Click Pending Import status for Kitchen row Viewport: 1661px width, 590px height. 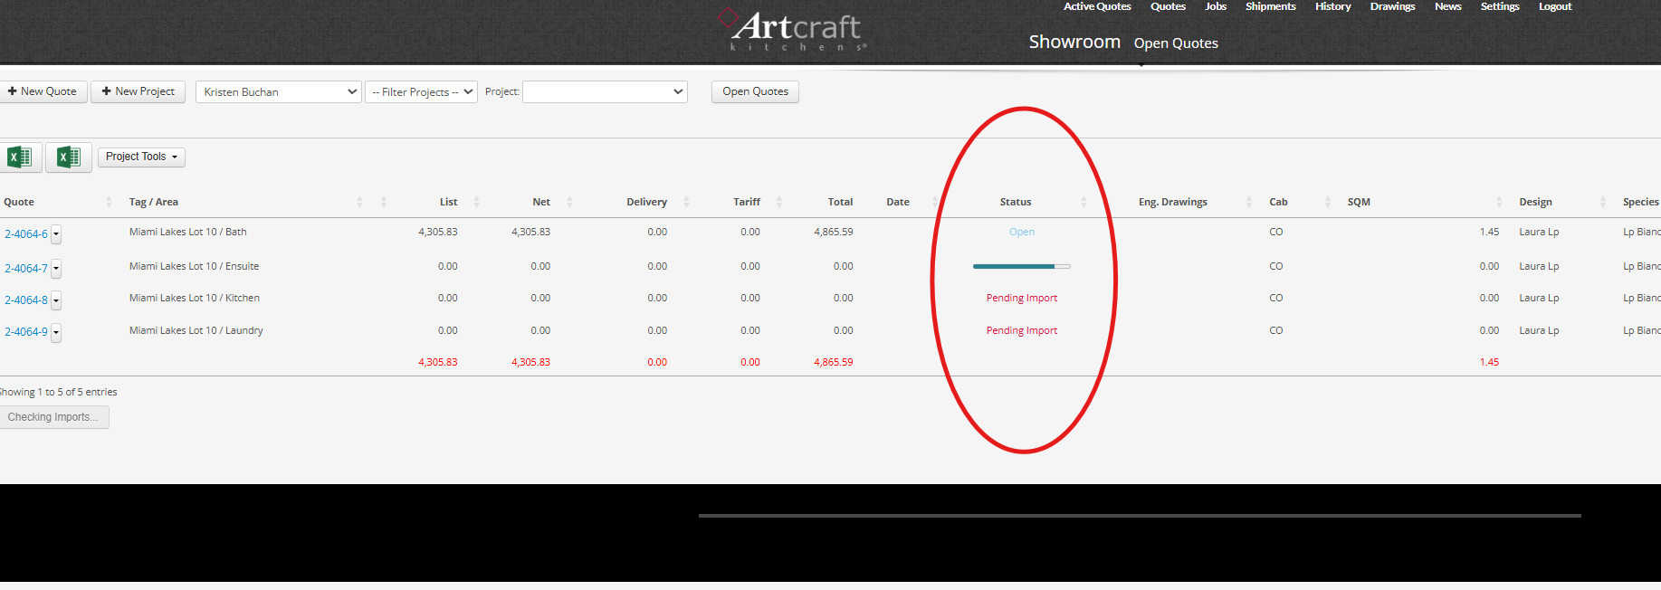[x=1022, y=299]
